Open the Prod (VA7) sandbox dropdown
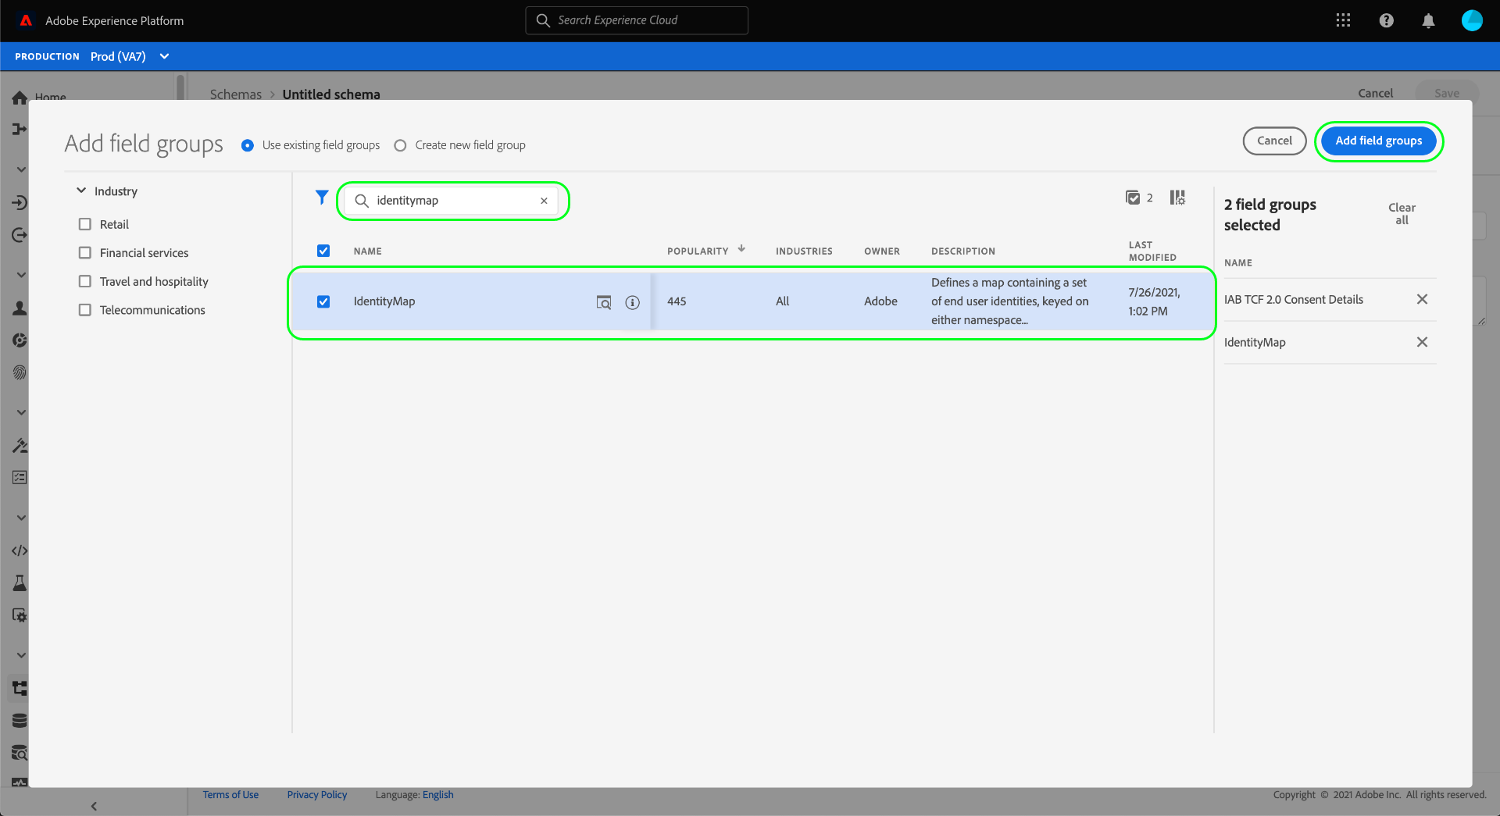Image resolution: width=1500 pixels, height=816 pixels. 130,56
